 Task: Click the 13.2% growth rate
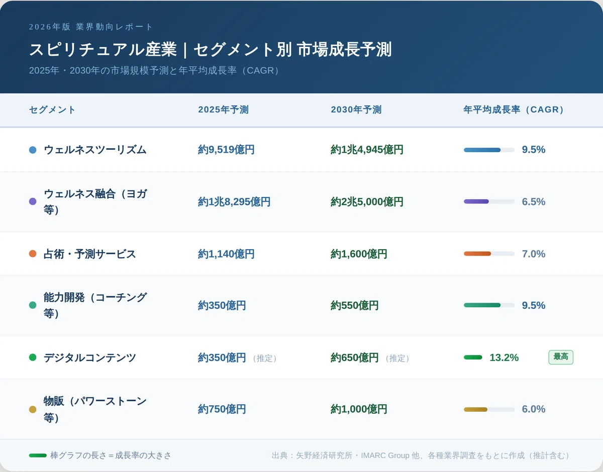pyautogui.click(x=504, y=358)
